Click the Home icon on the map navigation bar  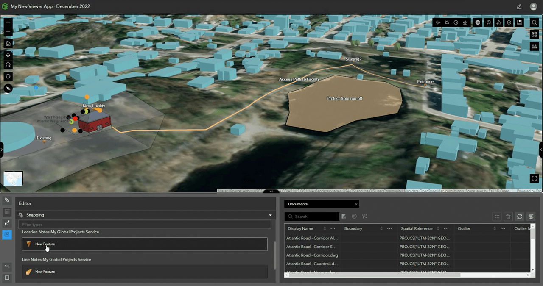[x=8, y=43]
